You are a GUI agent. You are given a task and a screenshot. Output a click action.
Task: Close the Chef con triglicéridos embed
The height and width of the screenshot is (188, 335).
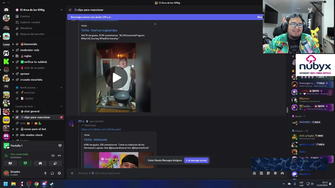click(155, 24)
